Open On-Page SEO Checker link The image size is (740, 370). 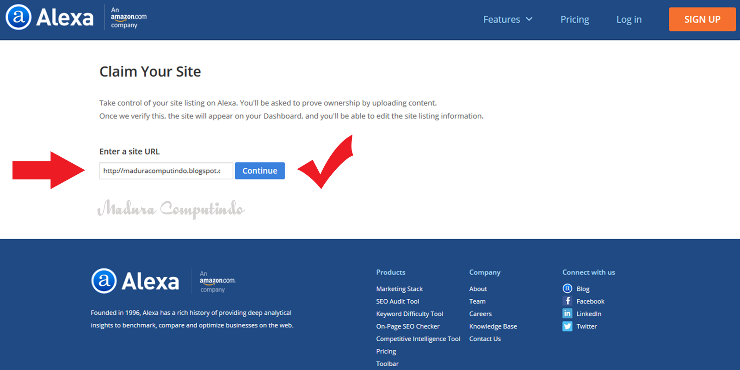click(x=407, y=326)
